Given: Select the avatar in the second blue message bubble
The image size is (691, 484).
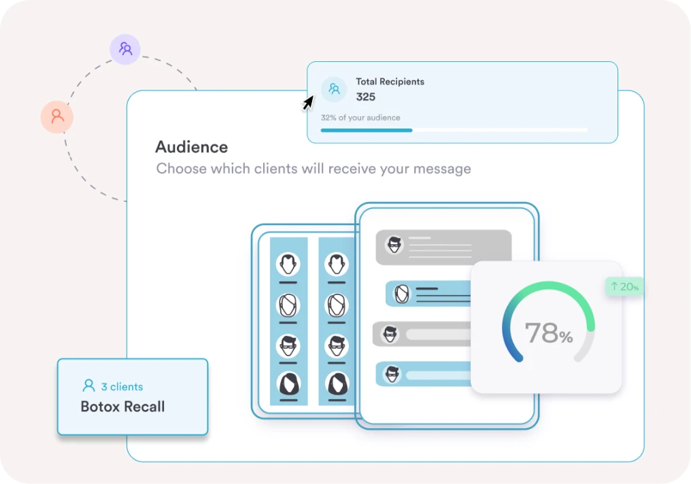Looking at the screenshot, I should (x=403, y=294).
